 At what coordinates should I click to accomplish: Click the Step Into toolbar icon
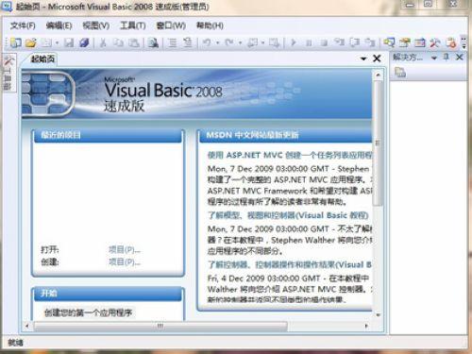click(340, 42)
